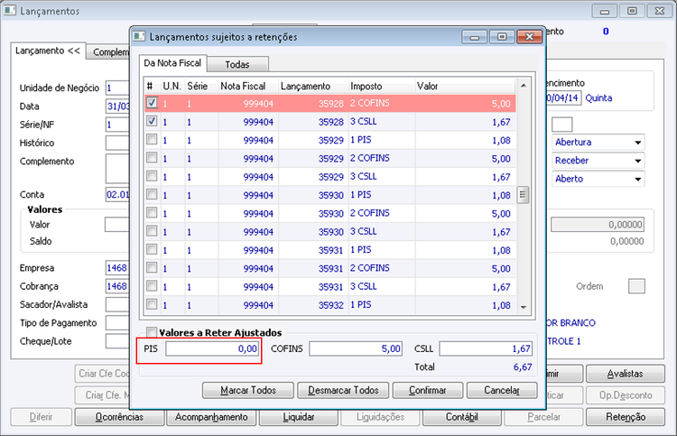Close the retentions dialog with red X
677x436 pixels.
point(529,37)
